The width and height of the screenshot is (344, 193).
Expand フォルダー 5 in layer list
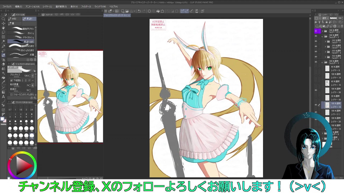point(325,57)
